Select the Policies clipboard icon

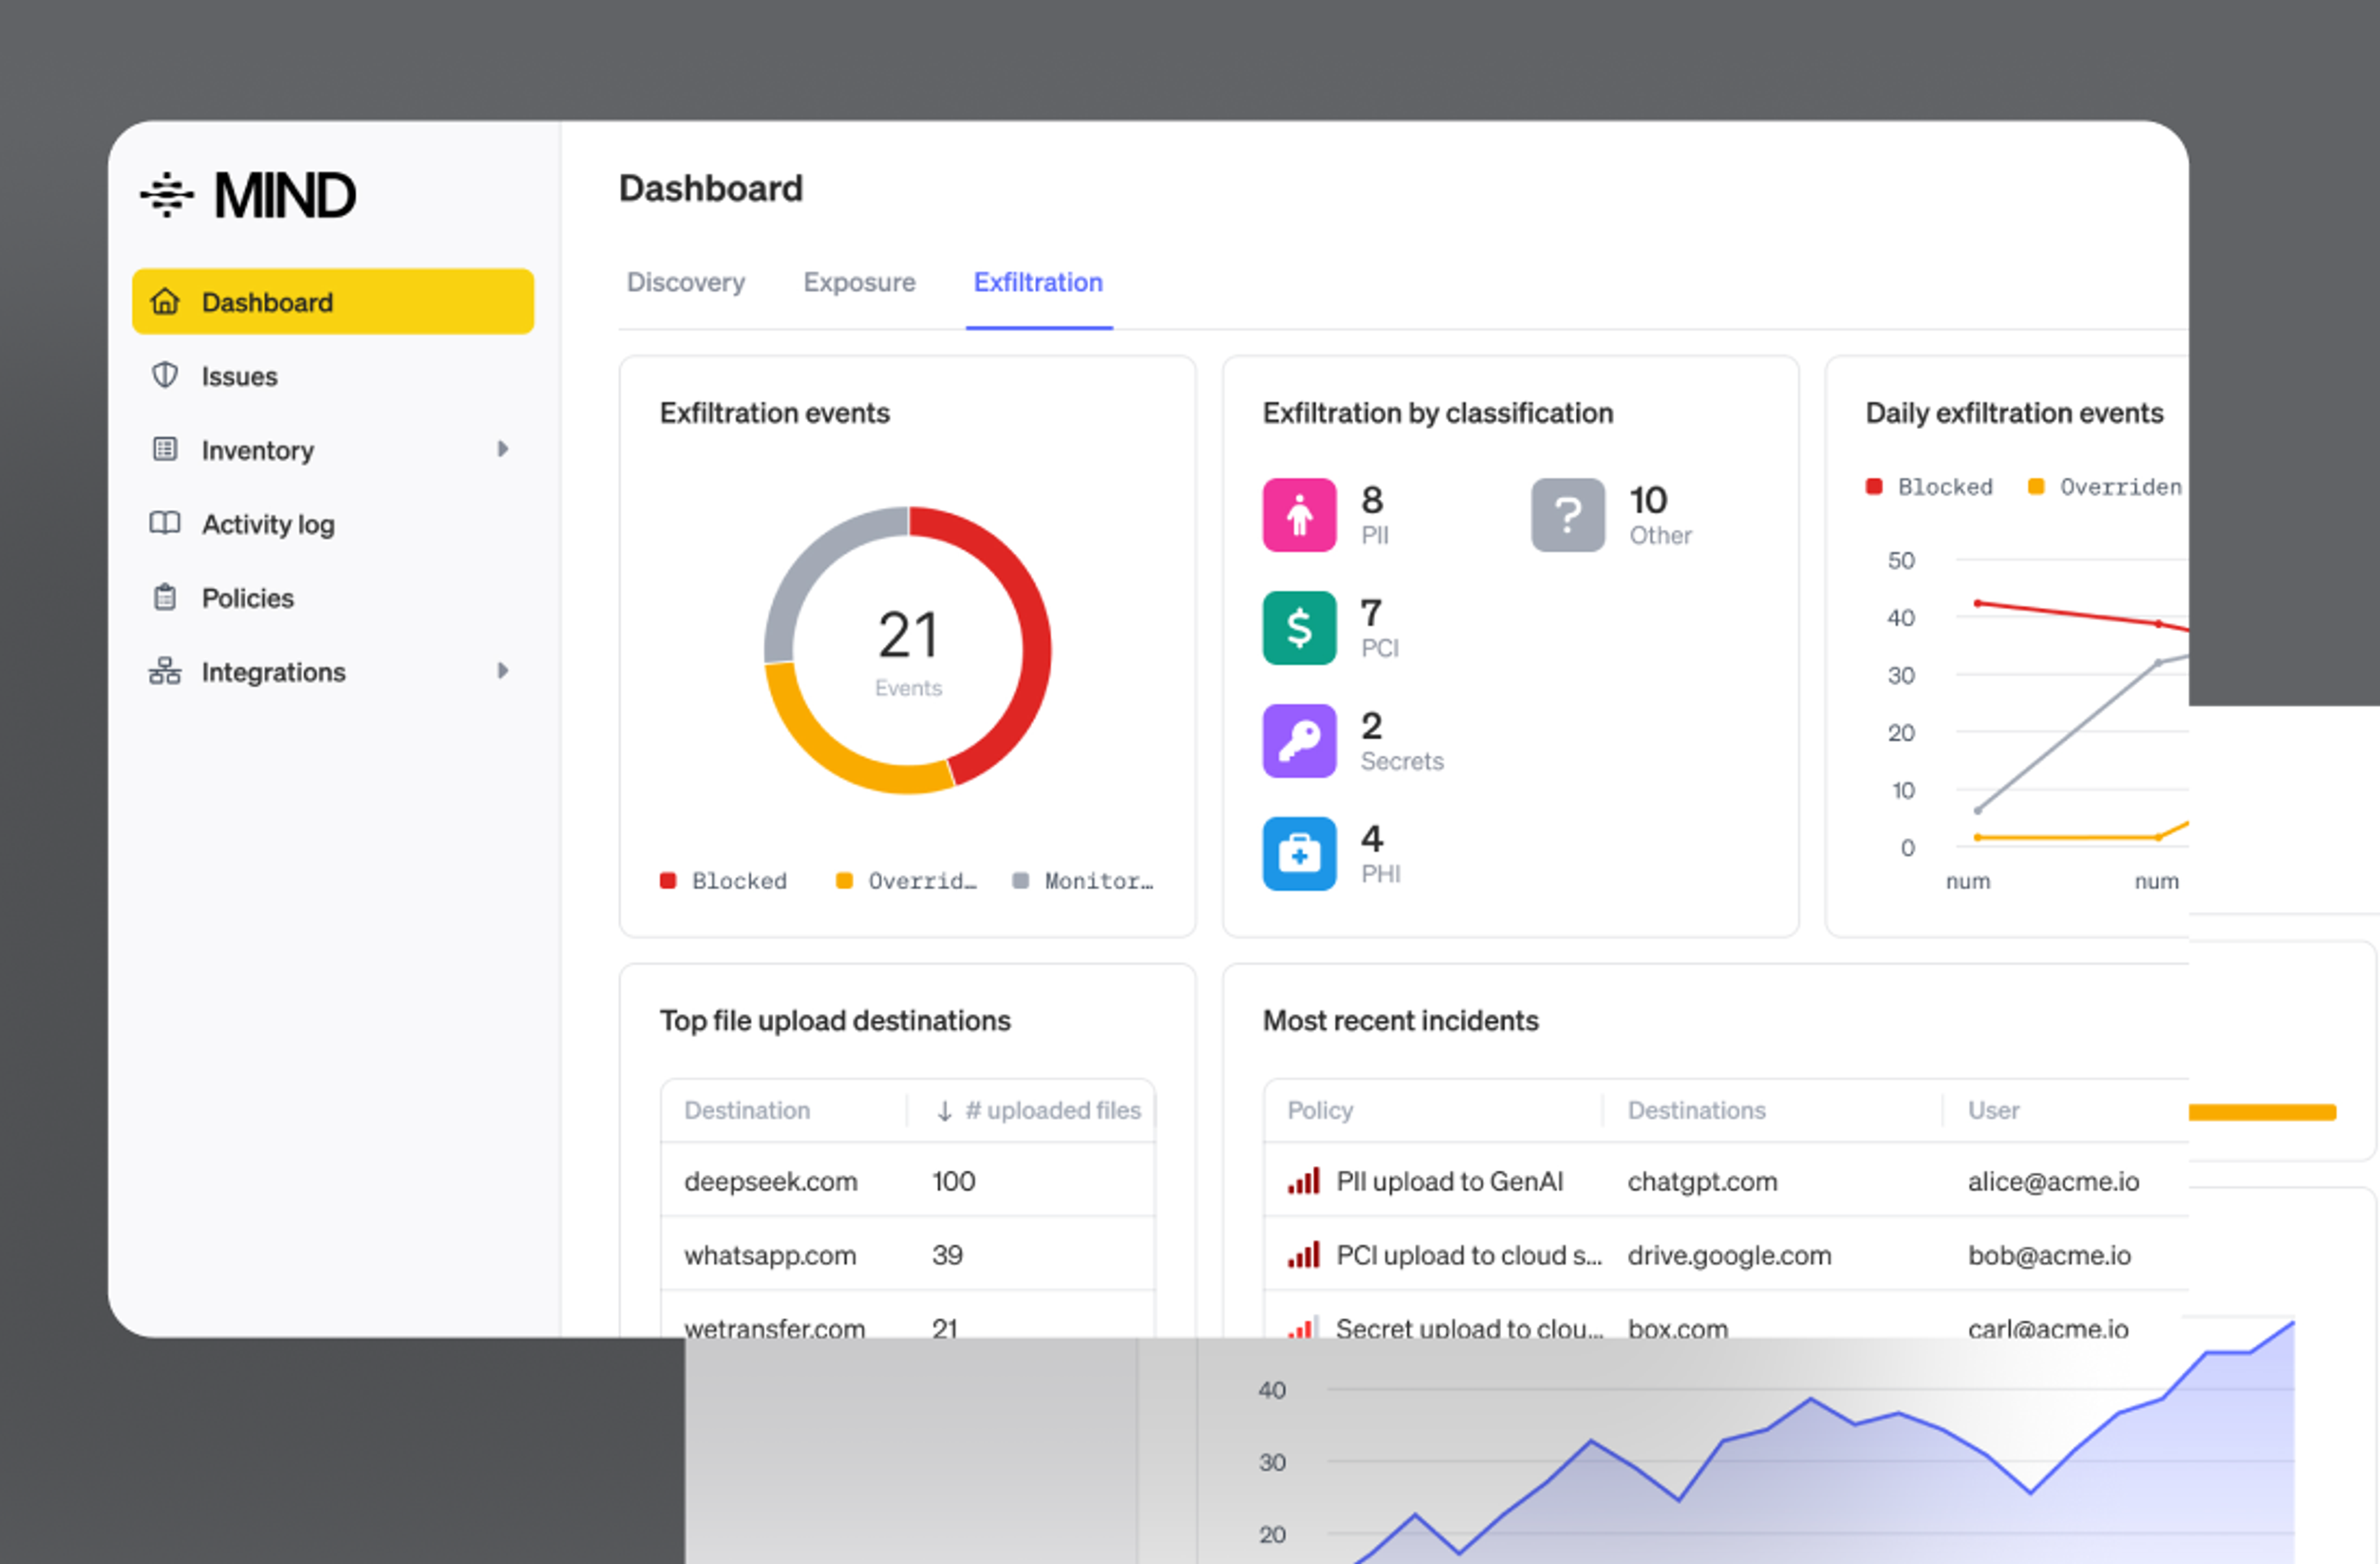click(165, 597)
